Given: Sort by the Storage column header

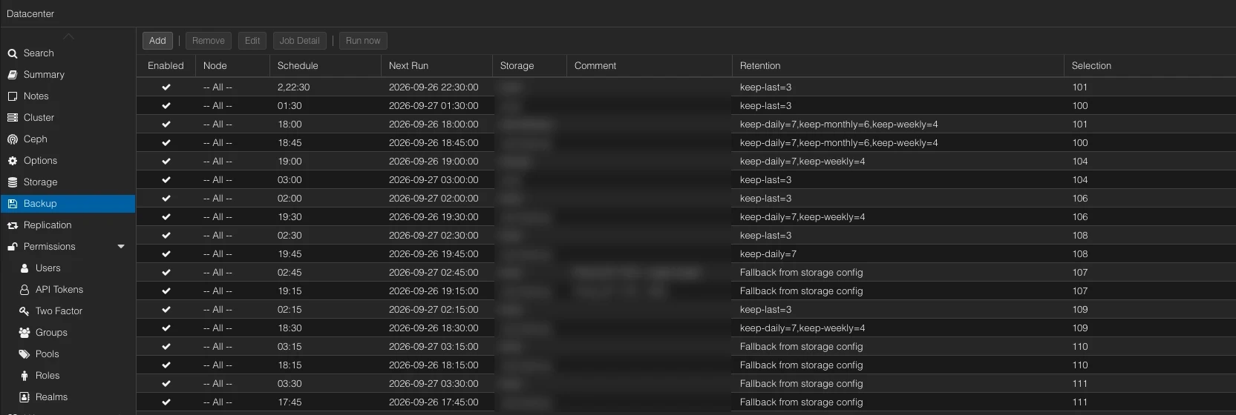Looking at the screenshot, I should click(x=529, y=66).
